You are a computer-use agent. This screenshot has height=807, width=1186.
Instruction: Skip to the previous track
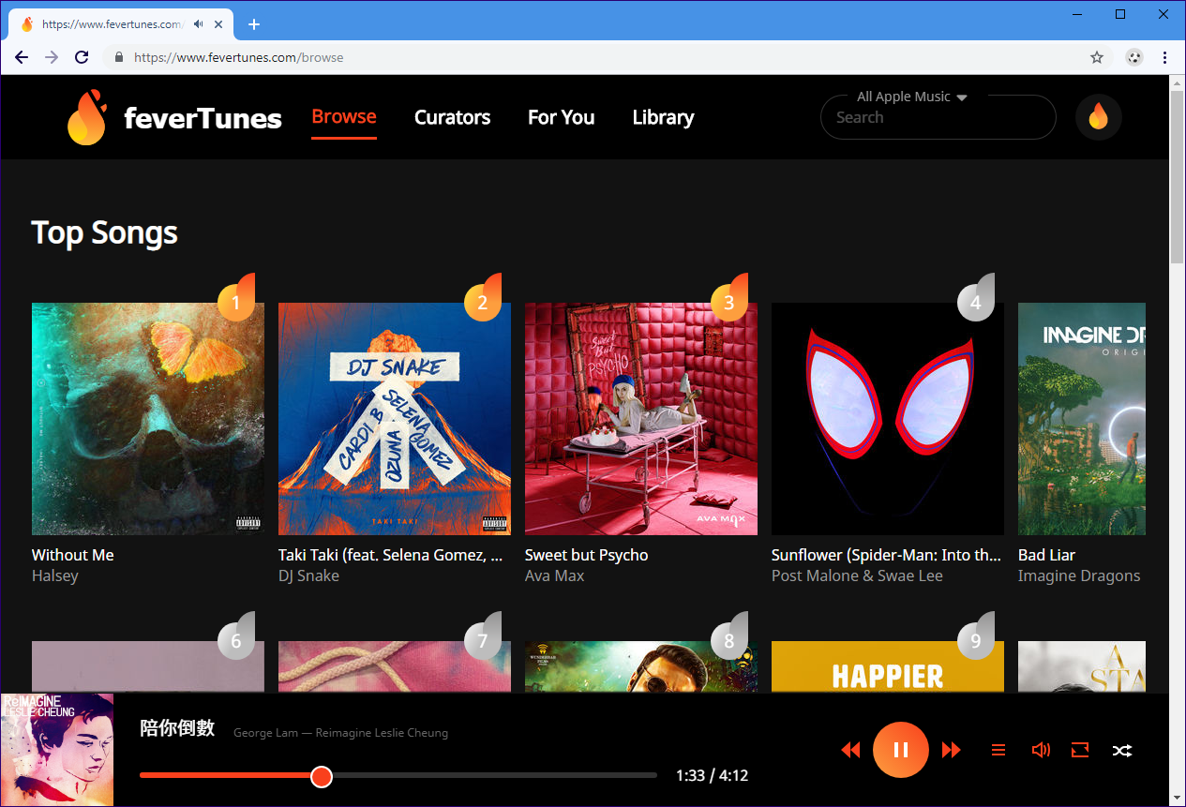point(850,750)
